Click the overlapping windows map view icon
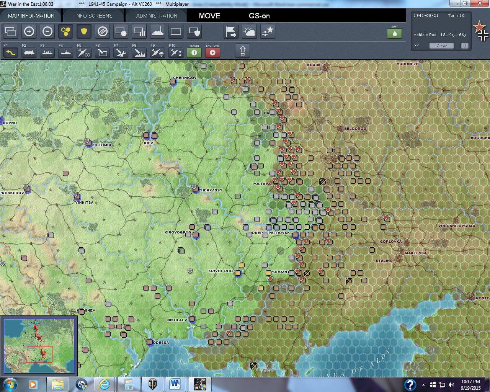This screenshot has height=392, width=490. pos(11,31)
